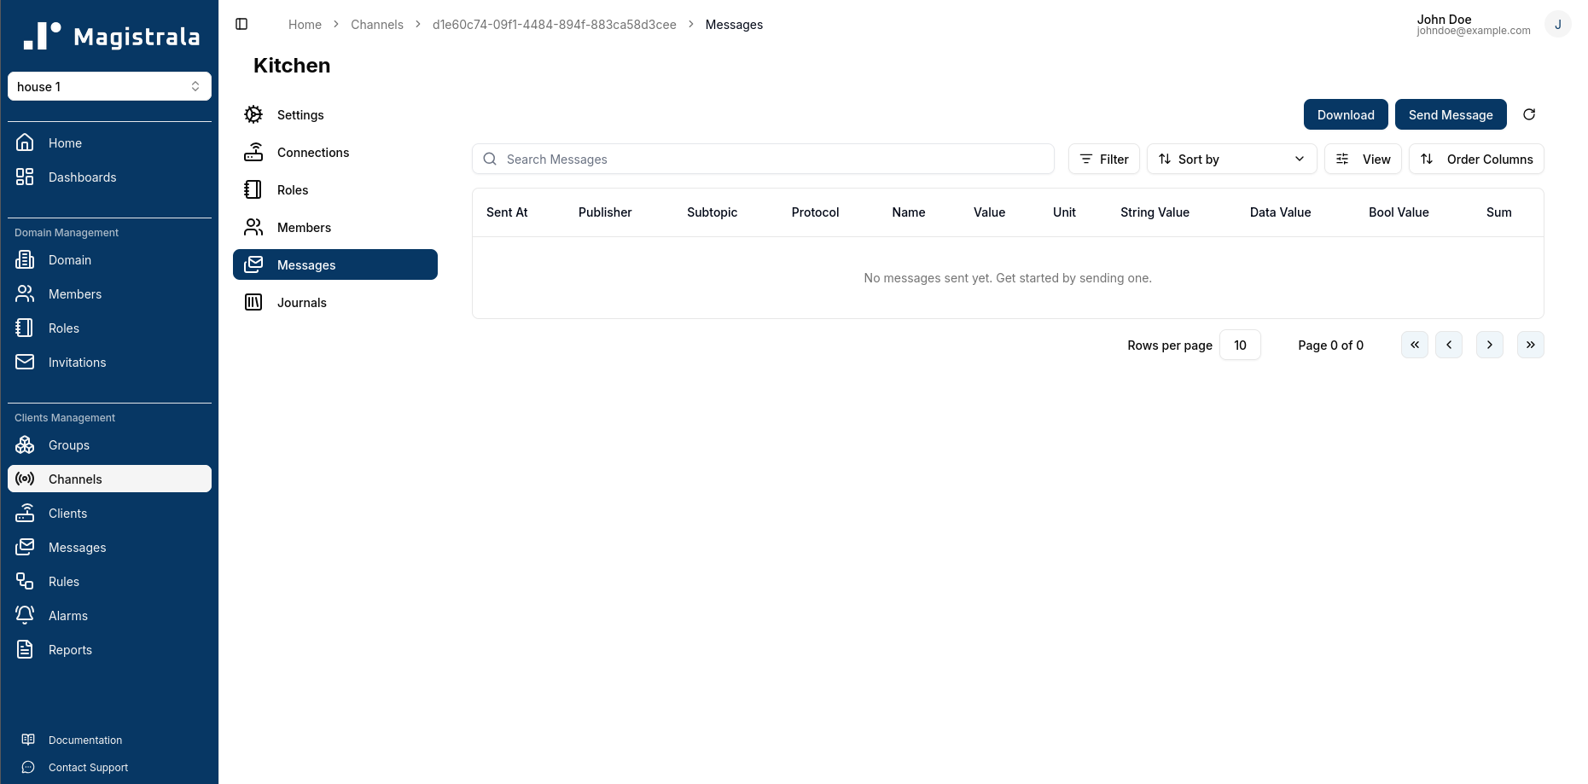1588x784 pixels.
Task: Click the Connections icon for Kitchen channel
Action: tap(253, 152)
